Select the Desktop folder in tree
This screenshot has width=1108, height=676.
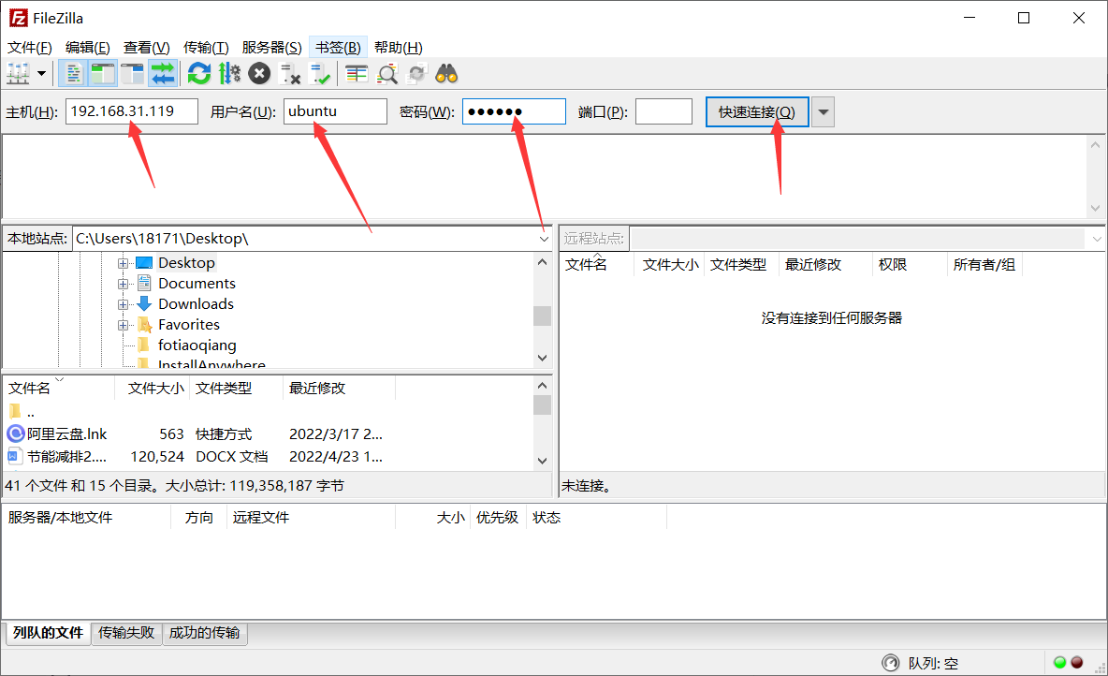click(x=186, y=262)
